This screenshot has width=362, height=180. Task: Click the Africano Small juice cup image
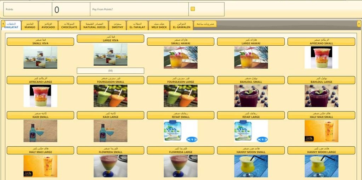(321, 57)
